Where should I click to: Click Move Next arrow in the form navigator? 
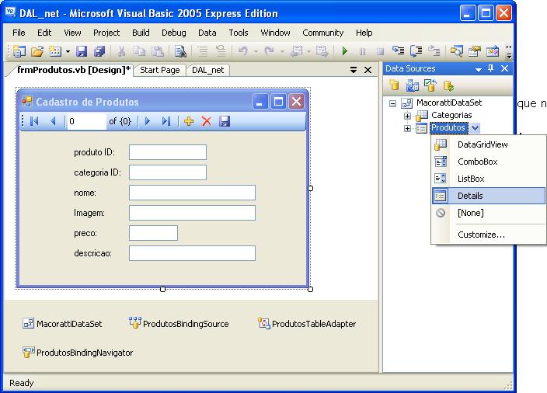pyautogui.click(x=148, y=121)
